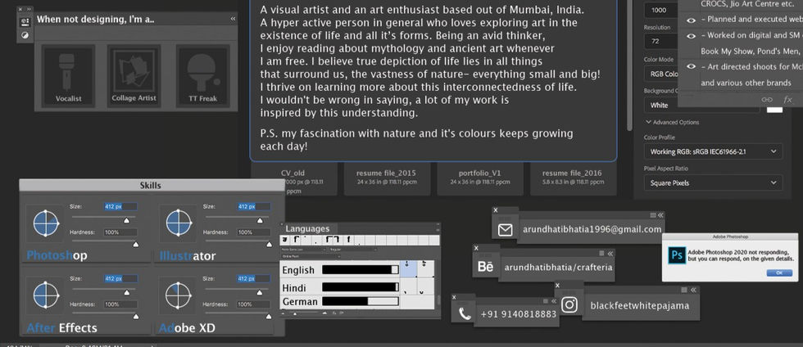Click the Adobe XD brush preview circle
Viewport: 803px width, 347px height.
179,295
